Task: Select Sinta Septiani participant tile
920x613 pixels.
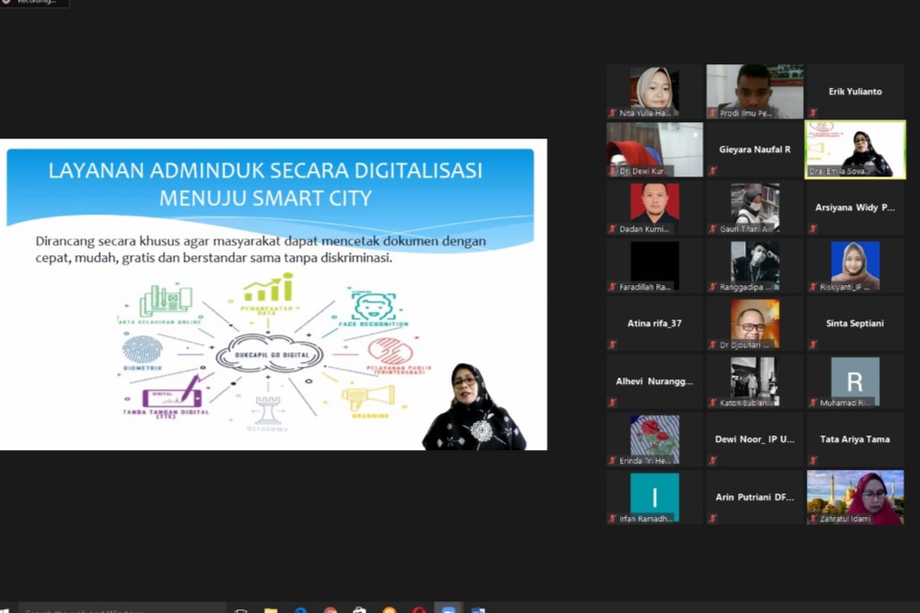Action: [855, 323]
